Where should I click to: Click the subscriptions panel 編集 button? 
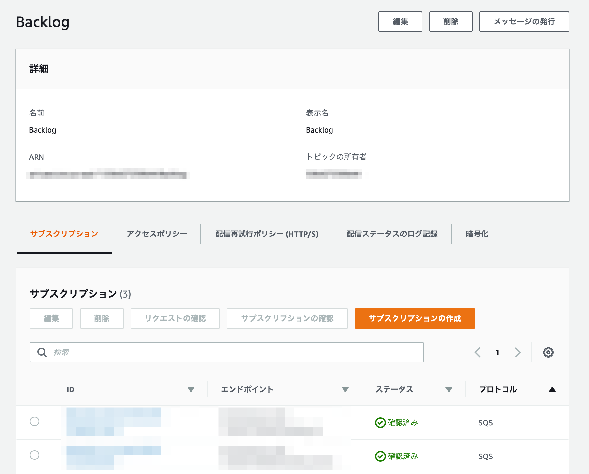(51, 318)
